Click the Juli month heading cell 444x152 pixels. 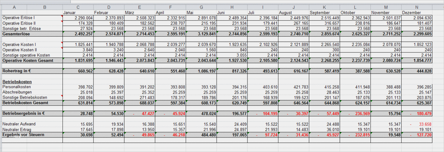coord(251,13)
